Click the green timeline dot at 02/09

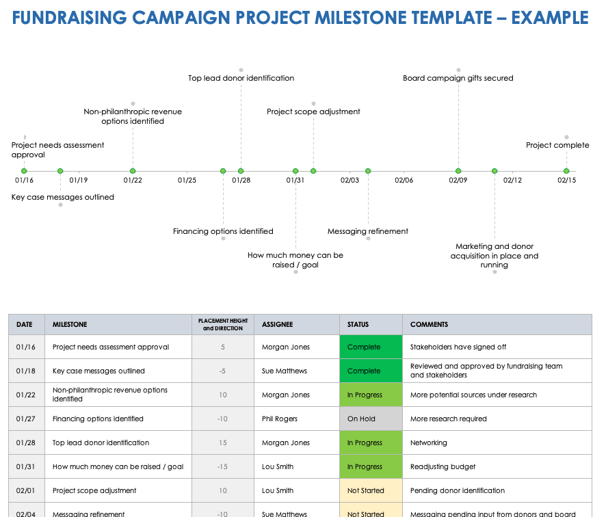pos(458,171)
